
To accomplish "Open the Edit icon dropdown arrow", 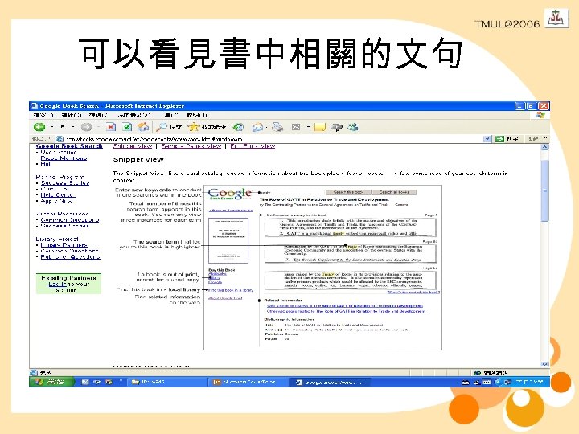I will pos(308,127).
